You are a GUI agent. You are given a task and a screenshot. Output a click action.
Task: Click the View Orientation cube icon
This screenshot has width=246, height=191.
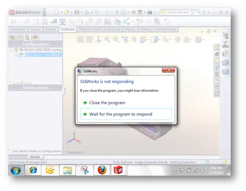[x=143, y=39]
